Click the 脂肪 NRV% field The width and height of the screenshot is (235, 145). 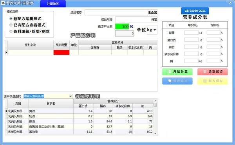(214, 47)
